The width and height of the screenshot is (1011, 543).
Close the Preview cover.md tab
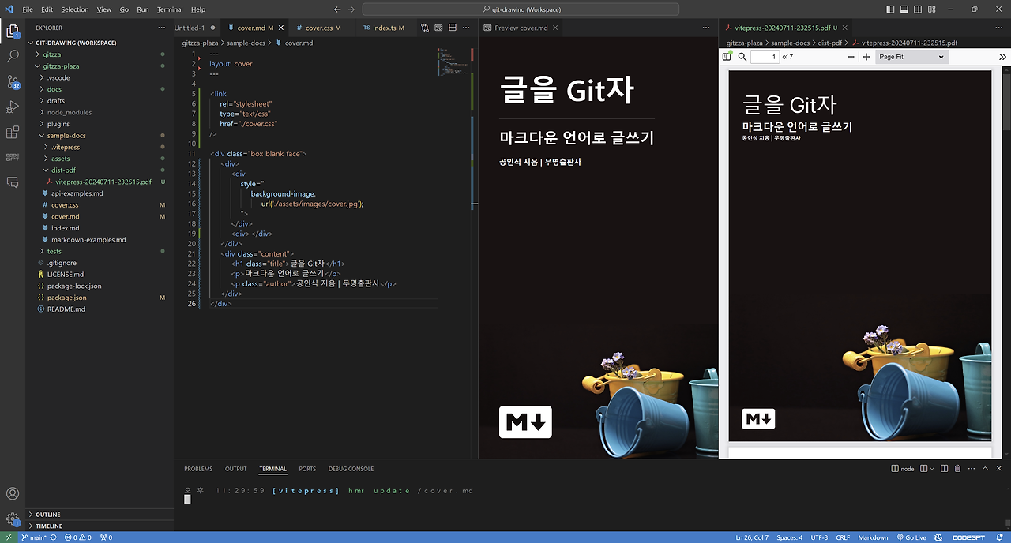point(555,28)
